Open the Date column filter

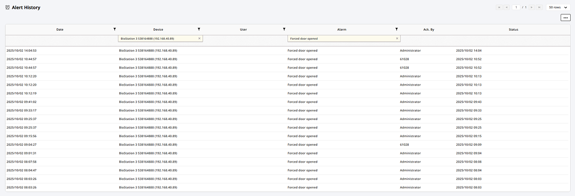pyautogui.click(x=115, y=30)
